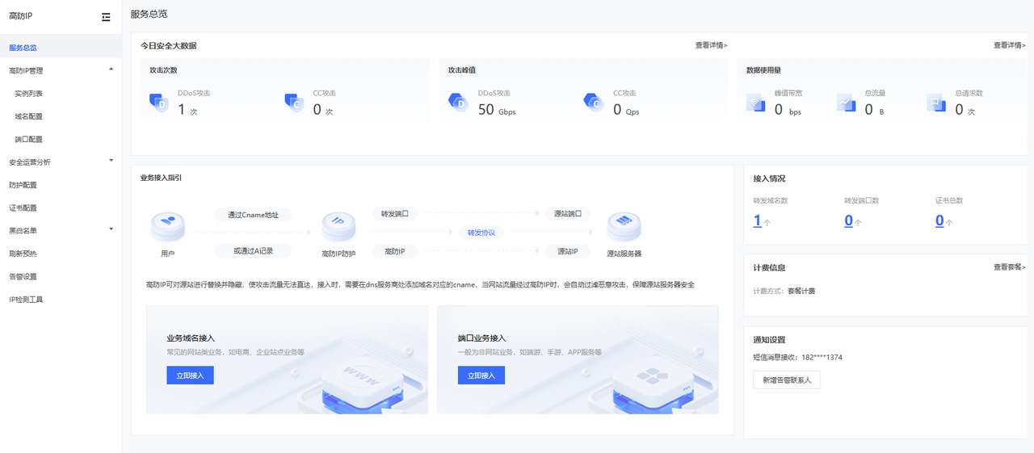This screenshot has width=1034, height=453.
Task: Open 服务总览 in the sidebar
Action: coord(61,48)
